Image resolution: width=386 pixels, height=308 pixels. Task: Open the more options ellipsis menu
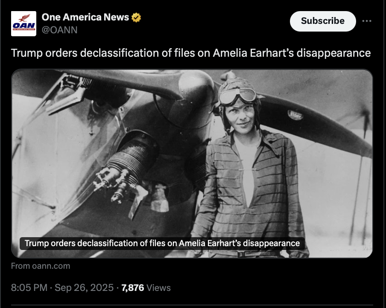point(366,21)
